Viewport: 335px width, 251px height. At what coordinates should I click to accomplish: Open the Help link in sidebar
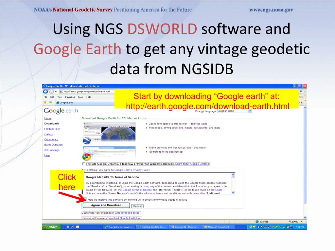(x=47, y=155)
